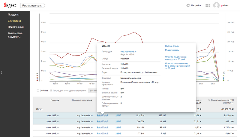The image size is (240, 137).
Task: Open the Yandex services grid icon
Action: 208,5
